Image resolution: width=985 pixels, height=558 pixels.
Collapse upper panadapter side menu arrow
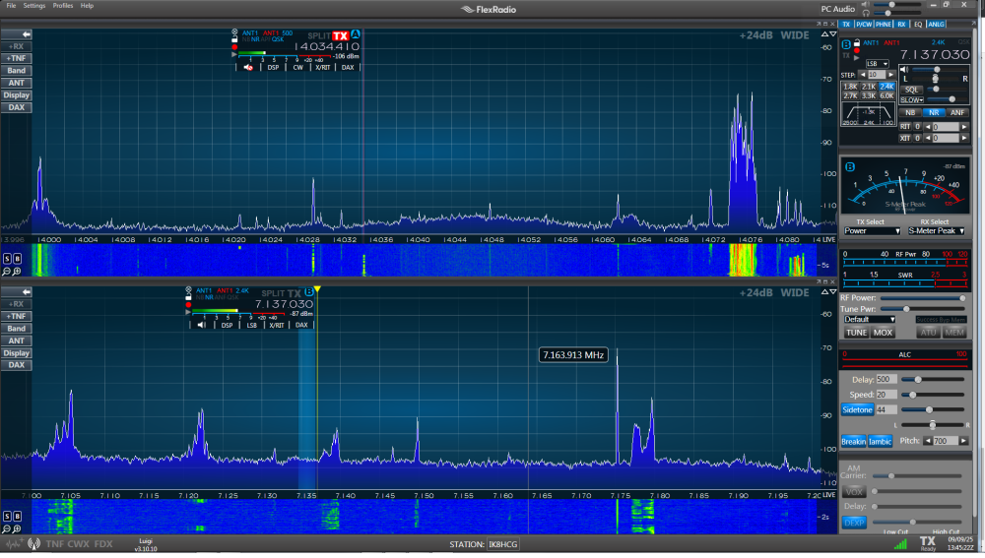pyautogui.click(x=26, y=34)
